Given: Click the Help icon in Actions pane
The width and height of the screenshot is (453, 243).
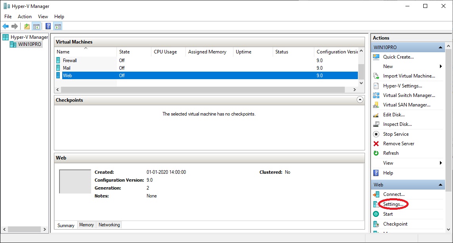Looking at the screenshot, I should tap(376, 173).
